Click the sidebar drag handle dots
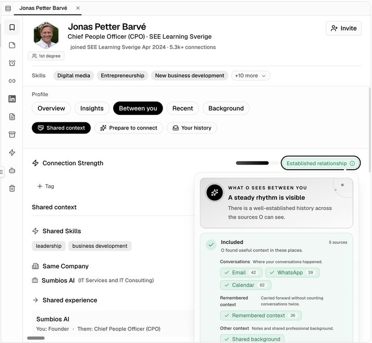The width and height of the screenshot is (372, 343). [x=2, y=171]
